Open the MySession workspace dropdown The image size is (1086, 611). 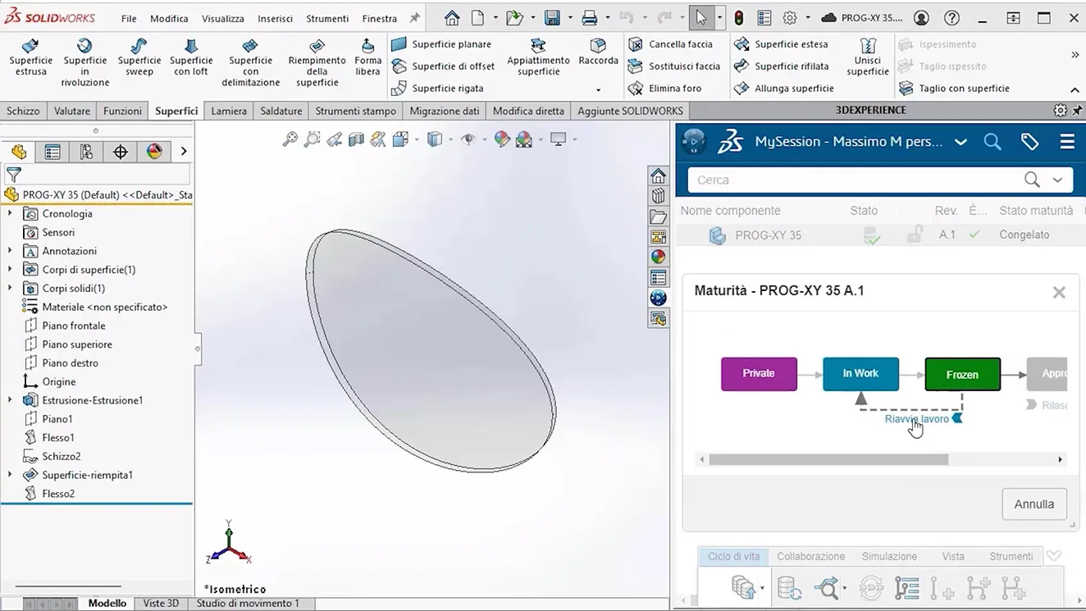click(960, 141)
